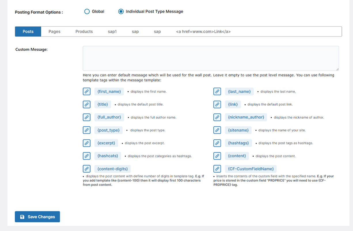The width and height of the screenshot is (353, 231).
Task: Switch to the Products tab
Action: pyautogui.click(x=84, y=31)
